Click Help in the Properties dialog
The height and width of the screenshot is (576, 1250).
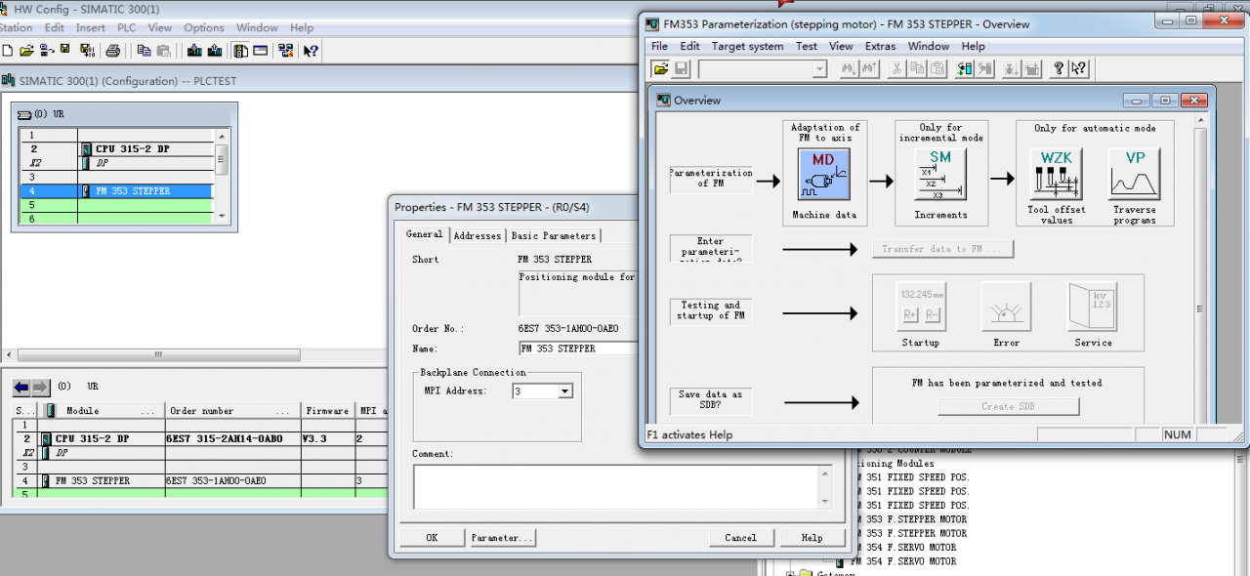click(812, 538)
